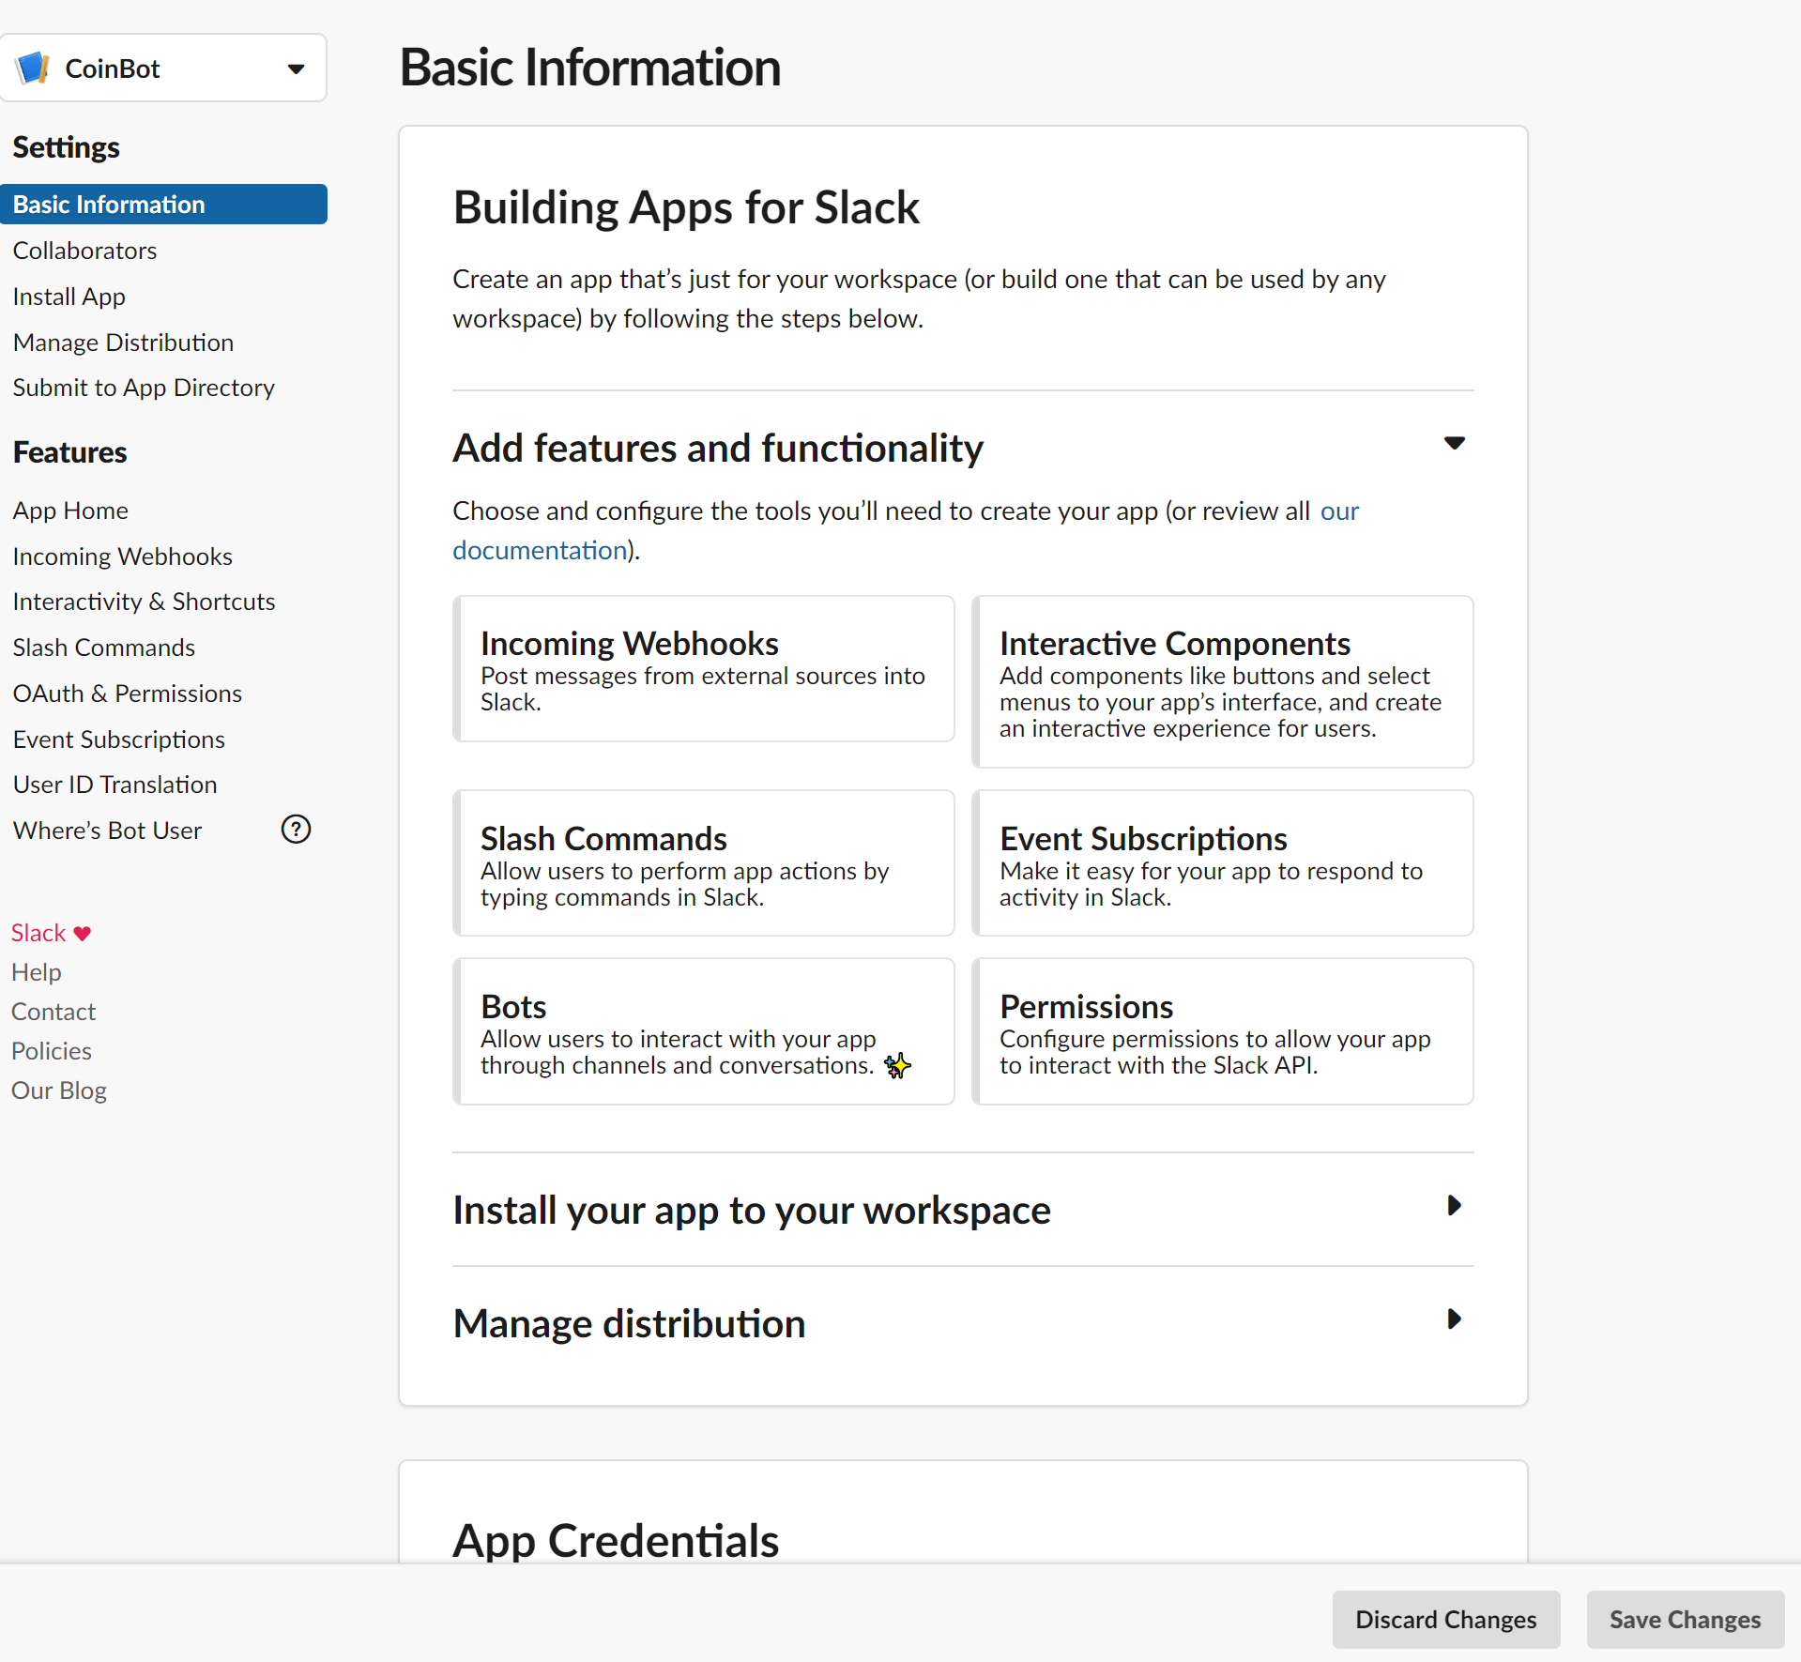Image resolution: width=1801 pixels, height=1662 pixels.
Task: Open Interactivity & Shortcuts in sidebar
Action: 144,602
